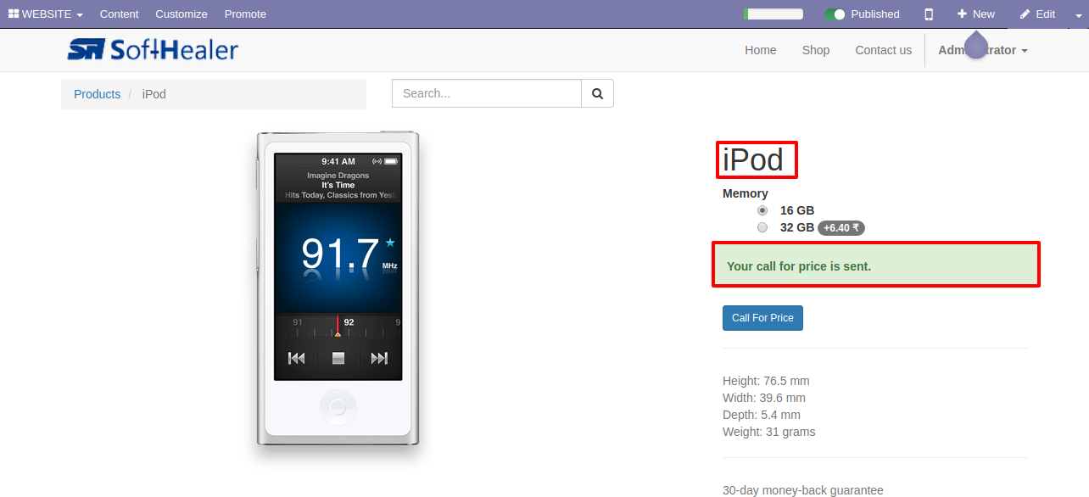Viewport: 1089px width, 497px height.
Task: Click the New page button
Action: tap(976, 14)
